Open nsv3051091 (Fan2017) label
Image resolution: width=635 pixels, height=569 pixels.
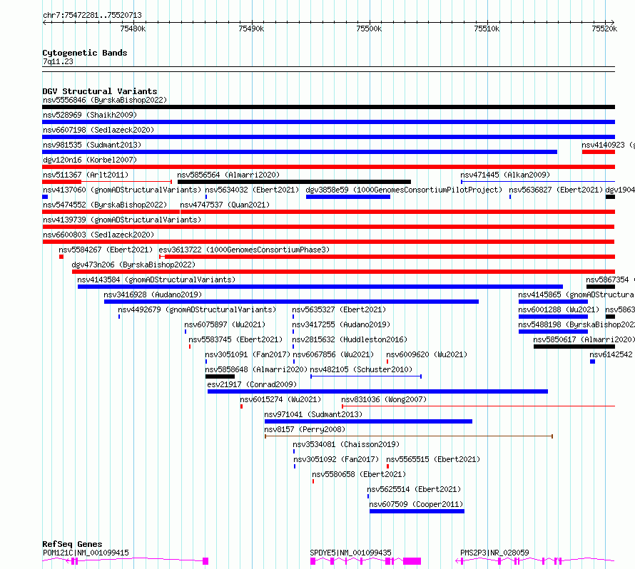point(248,354)
